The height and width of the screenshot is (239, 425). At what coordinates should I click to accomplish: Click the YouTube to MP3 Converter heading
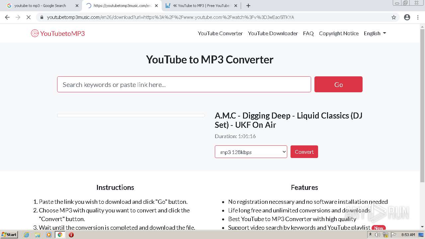(210, 59)
